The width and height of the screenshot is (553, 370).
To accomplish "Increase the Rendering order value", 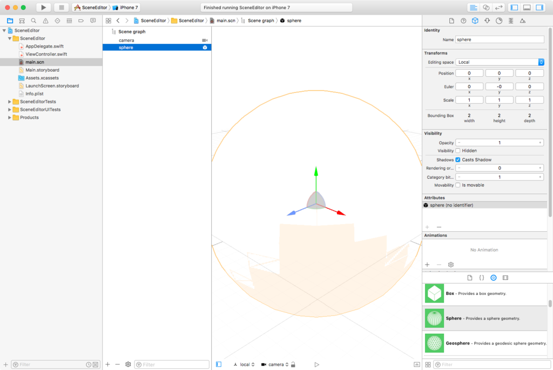I will pyautogui.click(x=540, y=168).
